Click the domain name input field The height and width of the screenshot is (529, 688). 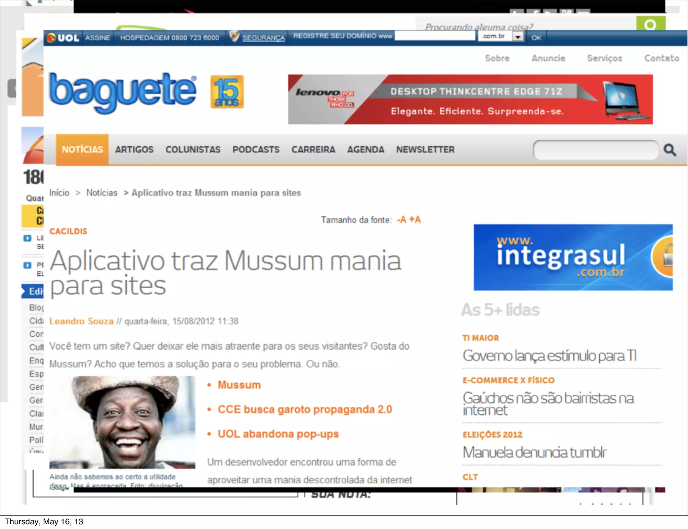(x=435, y=36)
